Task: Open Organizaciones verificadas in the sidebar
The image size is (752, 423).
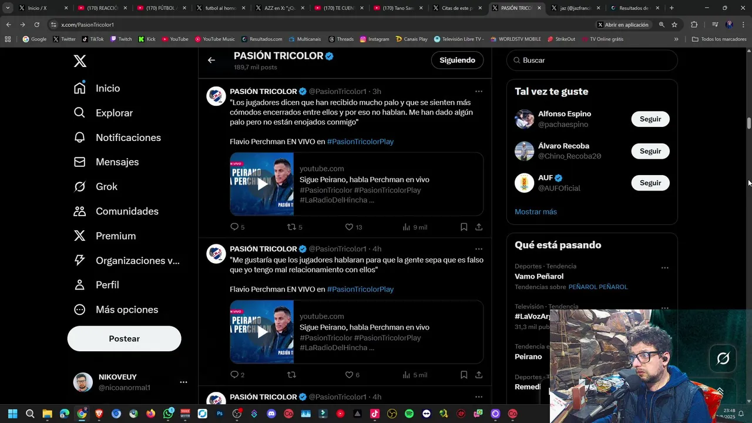Action: point(126,261)
